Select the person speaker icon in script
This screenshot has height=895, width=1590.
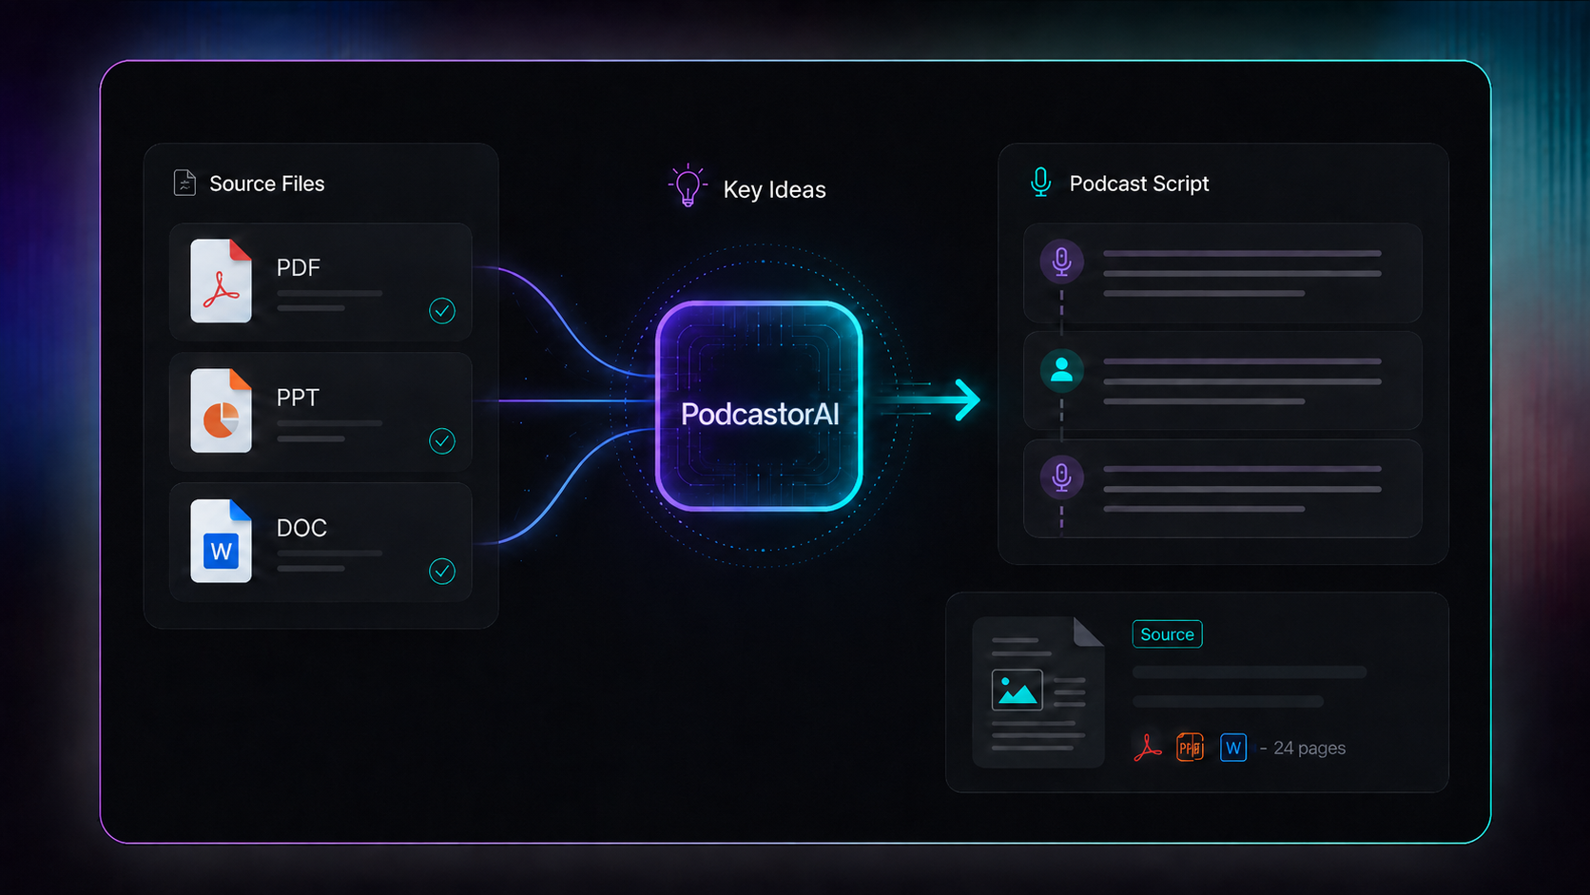pyautogui.click(x=1061, y=370)
